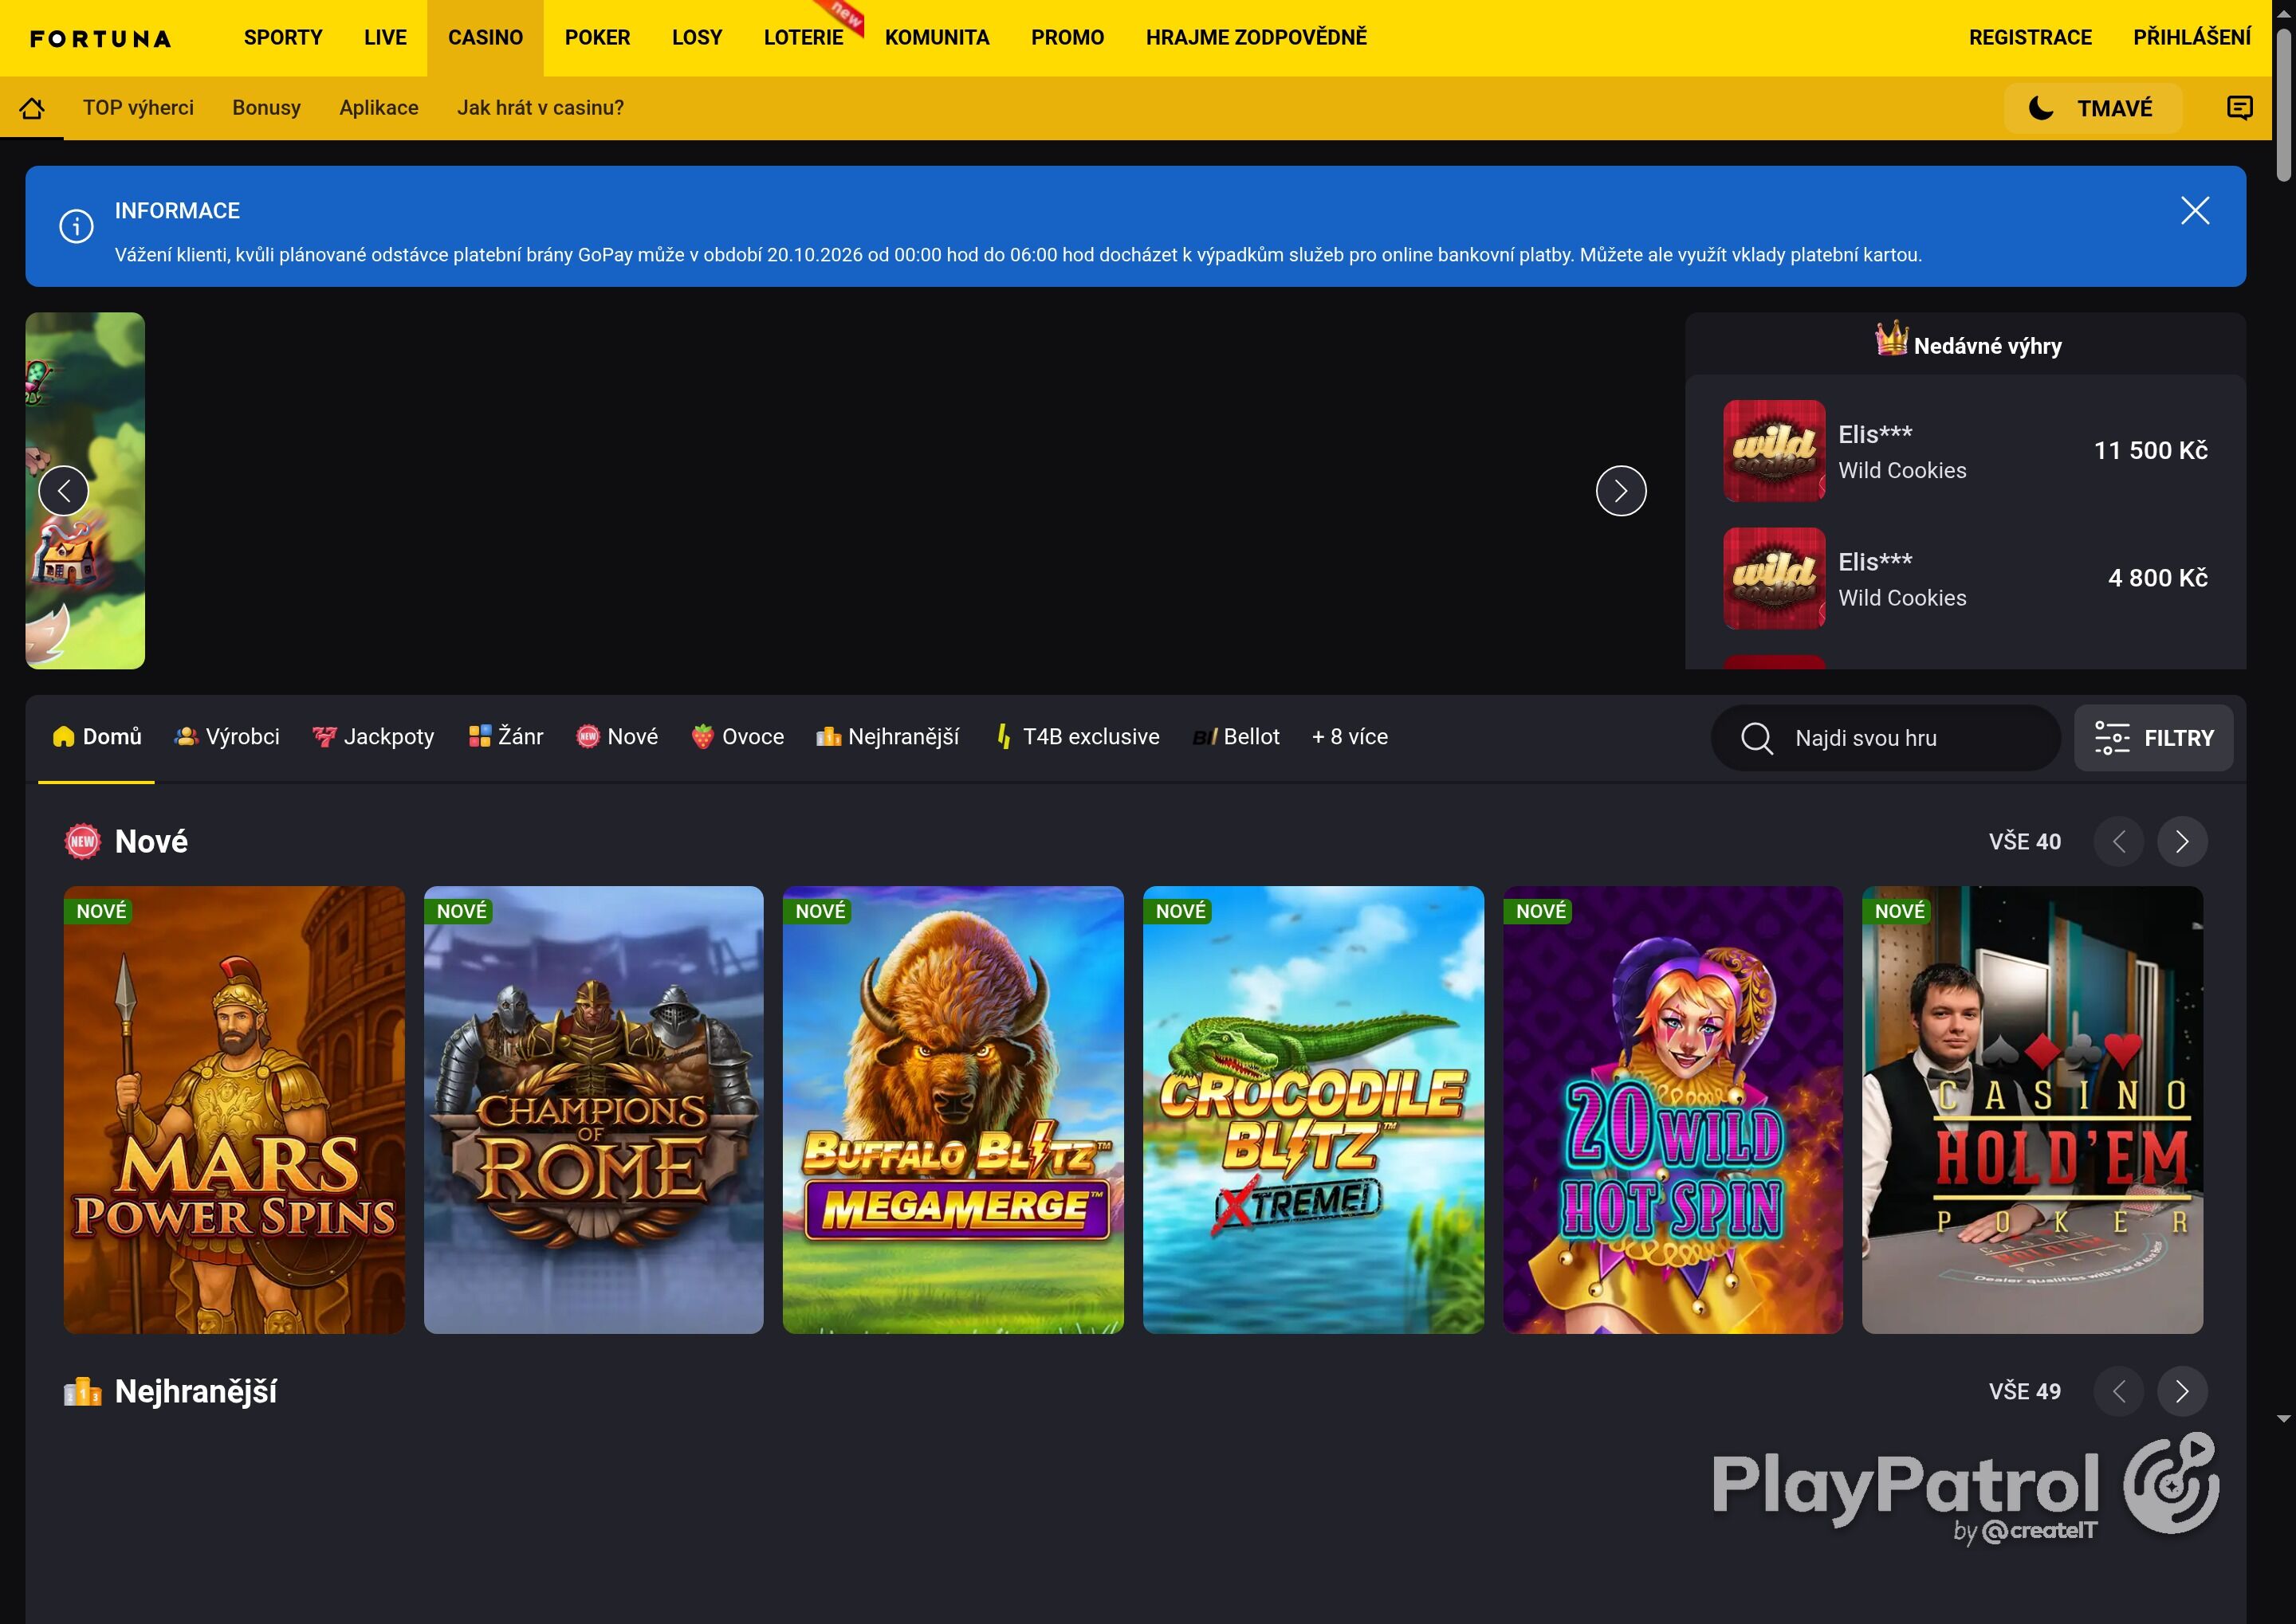Open the Mars Power Spins game
The height and width of the screenshot is (1624, 2296).
click(x=234, y=1110)
